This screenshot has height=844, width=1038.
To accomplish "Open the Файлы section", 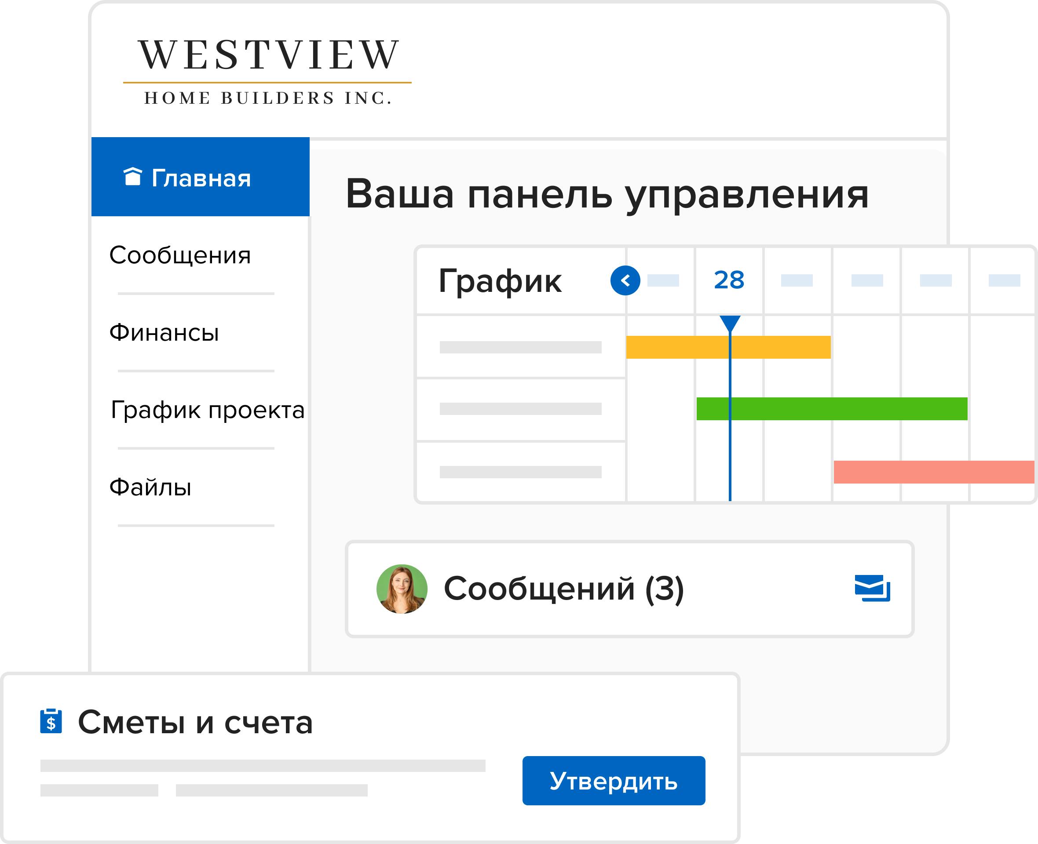I will pos(150,487).
